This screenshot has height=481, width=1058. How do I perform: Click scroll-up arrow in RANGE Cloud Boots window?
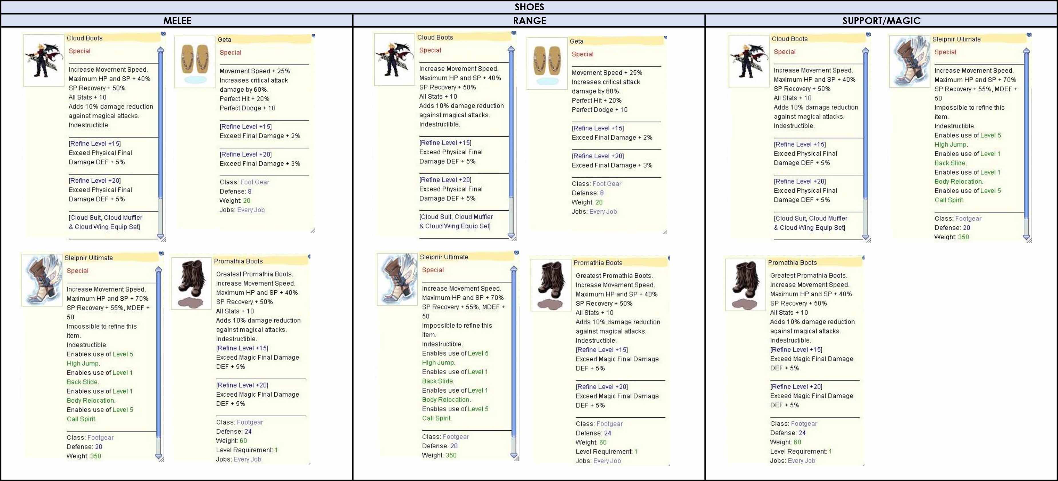[511, 49]
